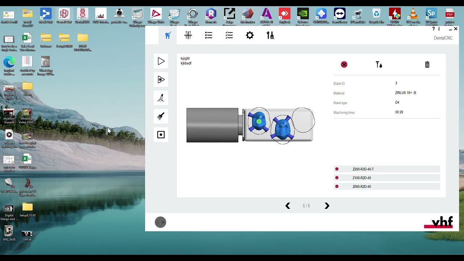The image size is (464, 261).
Task: Open Medit Link desktop shortcut
Action: pos(46,16)
